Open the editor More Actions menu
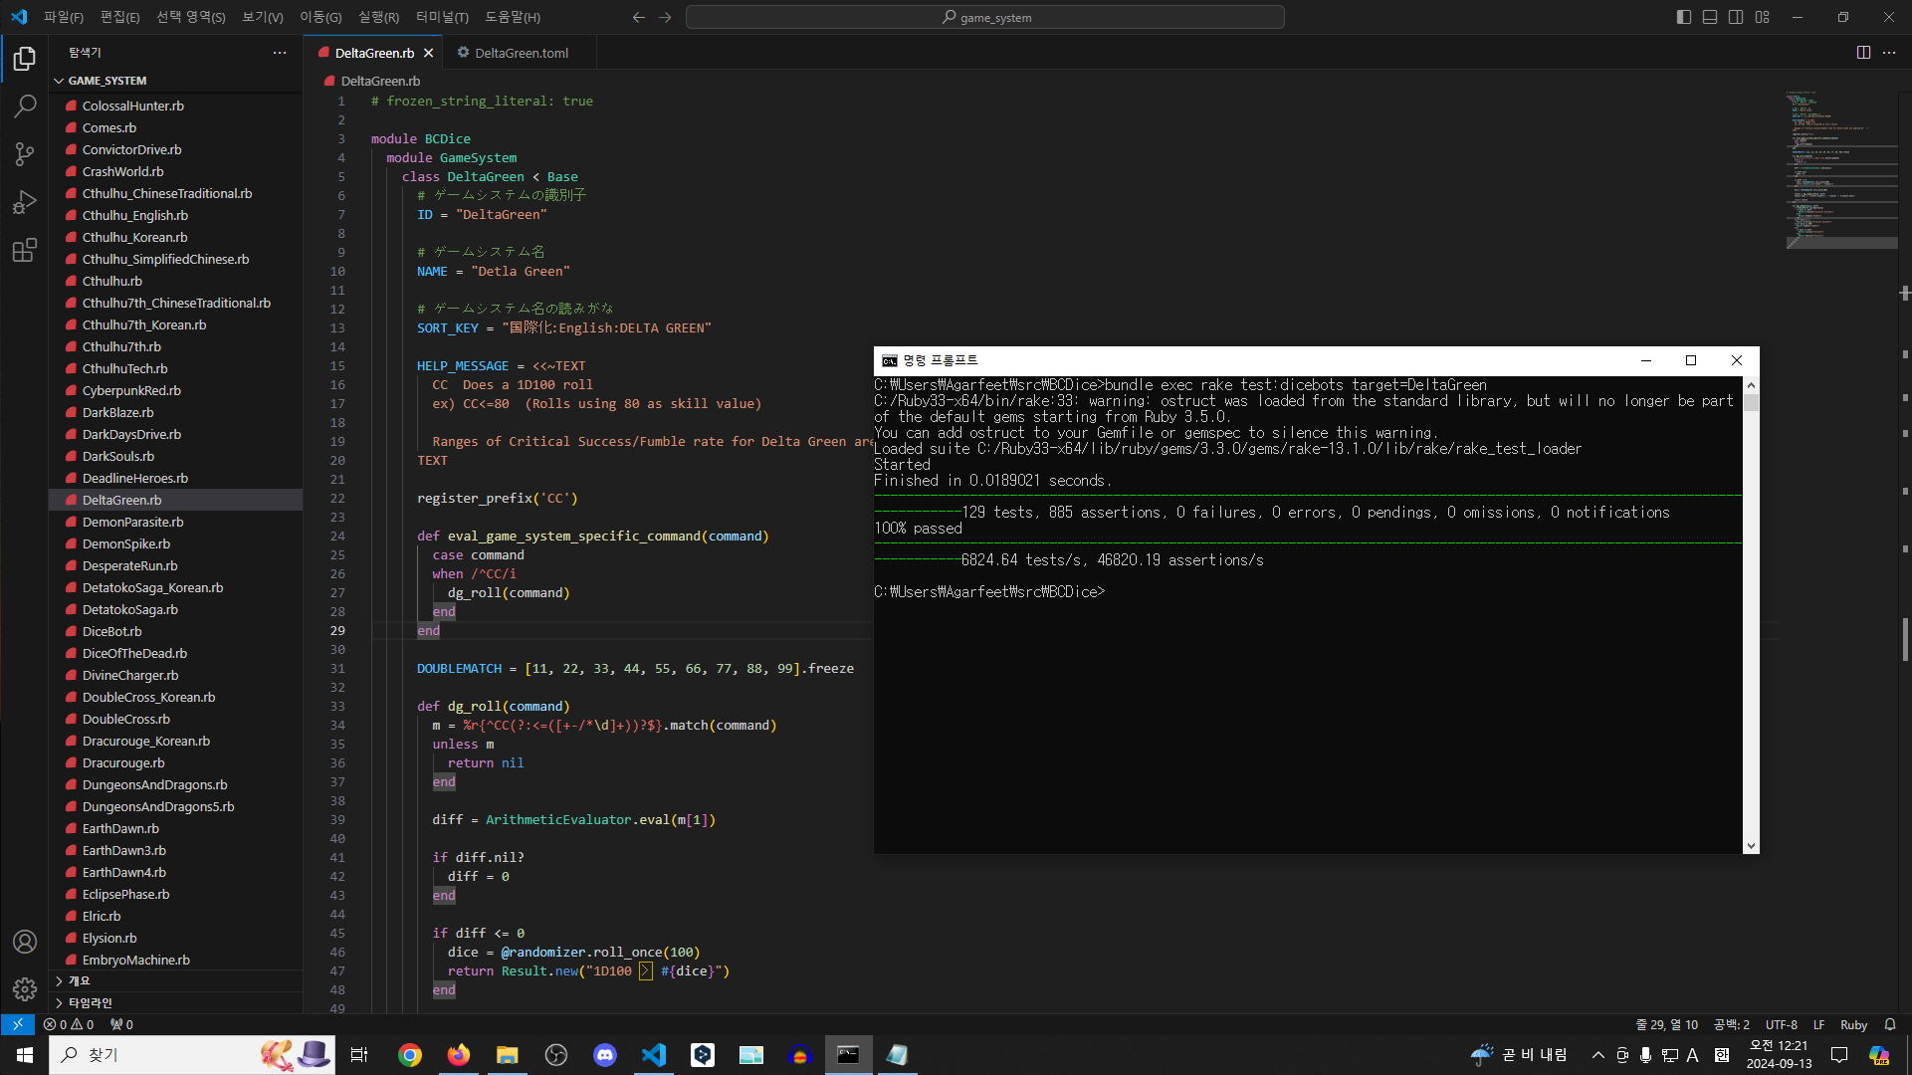 [1889, 53]
